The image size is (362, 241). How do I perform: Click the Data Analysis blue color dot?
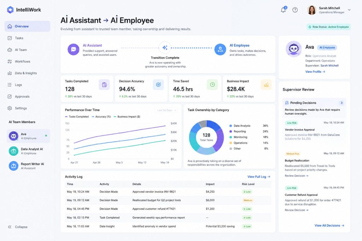[230, 126]
